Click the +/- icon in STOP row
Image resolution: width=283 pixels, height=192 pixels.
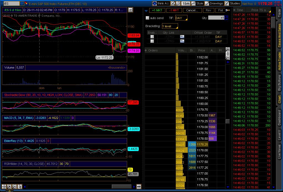coord(182,41)
